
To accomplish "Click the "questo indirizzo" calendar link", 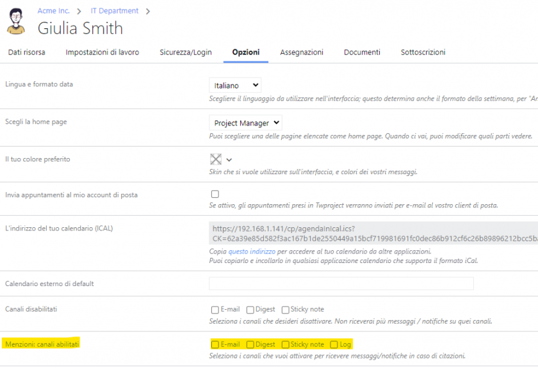I will (x=252, y=252).
